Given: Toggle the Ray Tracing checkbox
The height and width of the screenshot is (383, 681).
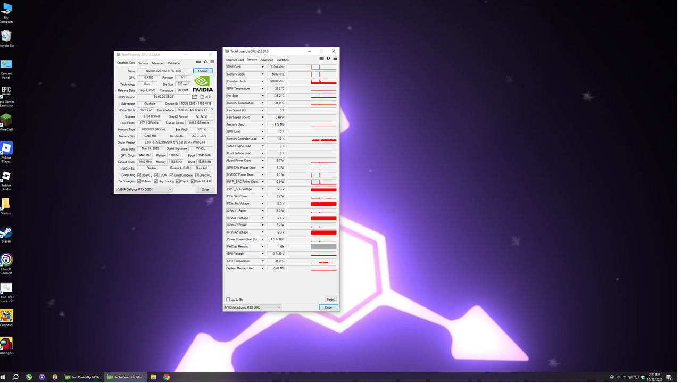Looking at the screenshot, I should pyautogui.click(x=156, y=181).
